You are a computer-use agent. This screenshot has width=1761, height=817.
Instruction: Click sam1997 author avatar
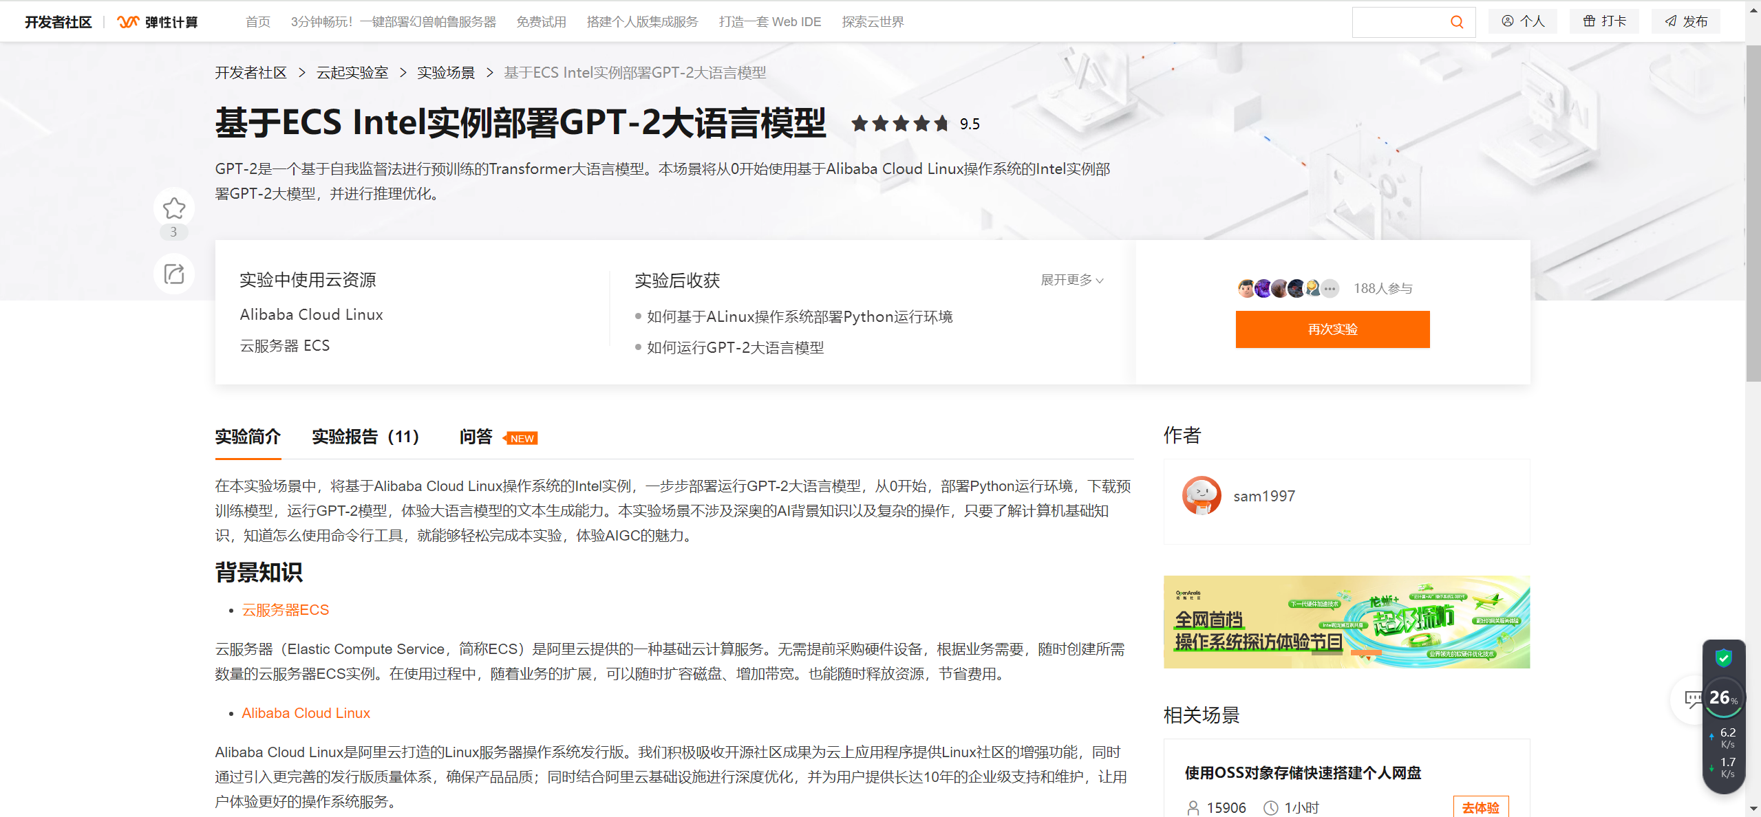pyautogui.click(x=1202, y=496)
